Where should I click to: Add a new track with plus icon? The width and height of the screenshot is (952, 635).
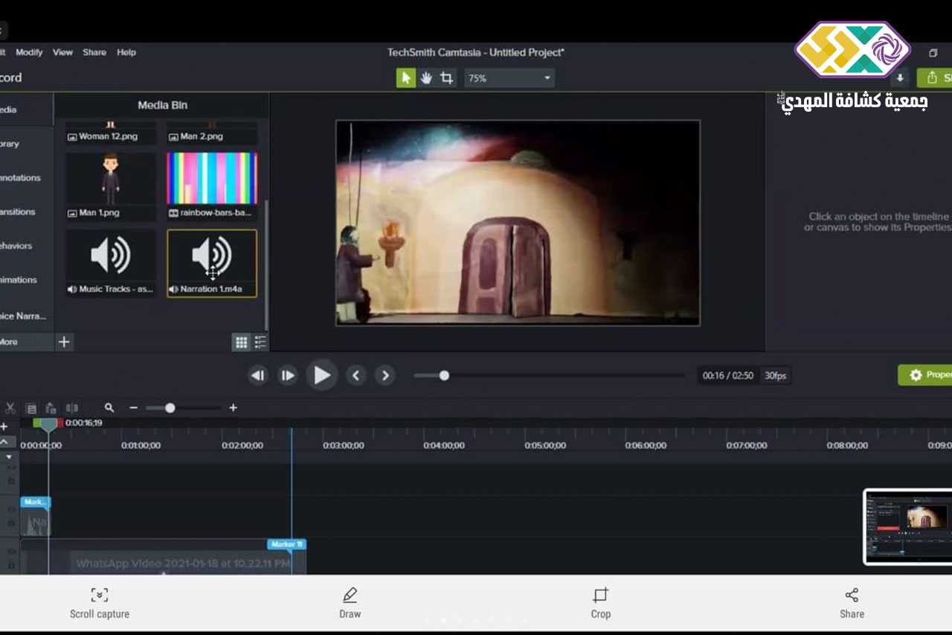[x=4, y=427]
